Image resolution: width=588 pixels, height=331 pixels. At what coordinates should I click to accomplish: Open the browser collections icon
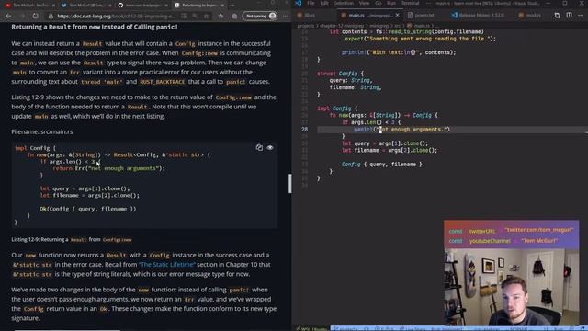234,17
